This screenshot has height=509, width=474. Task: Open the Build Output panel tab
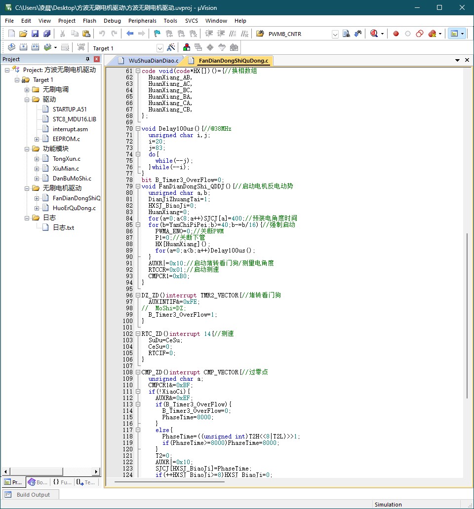[x=33, y=495]
